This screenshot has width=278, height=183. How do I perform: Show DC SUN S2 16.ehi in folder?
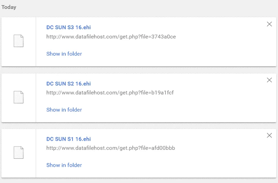tap(64, 110)
